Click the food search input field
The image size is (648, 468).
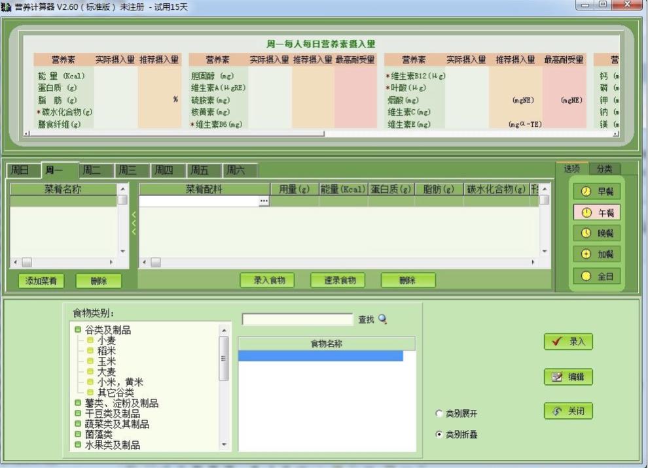tap(298, 320)
